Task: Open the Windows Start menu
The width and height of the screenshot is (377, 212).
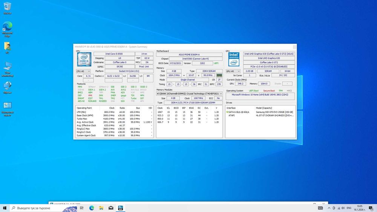Action: (5, 208)
